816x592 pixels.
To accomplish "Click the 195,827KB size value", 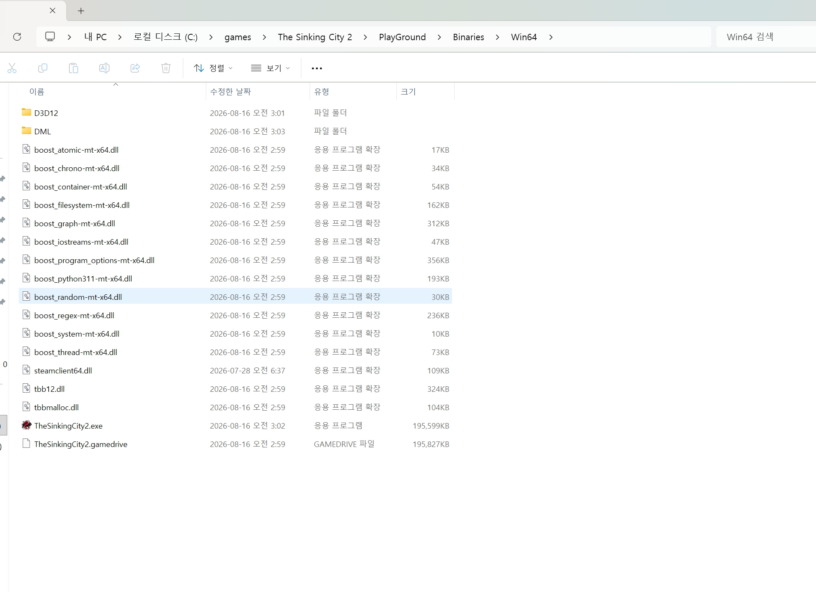I will [x=431, y=444].
